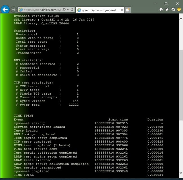Click the 'Transmissions' row
Image resolution: width=183 pixels, height=180 pixels.
(x=47, y=53)
